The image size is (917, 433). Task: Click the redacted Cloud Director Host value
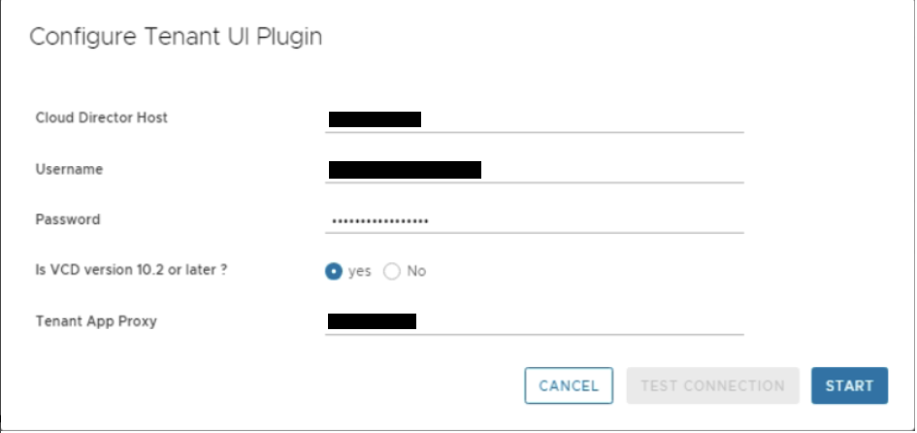tap(375, 119)
